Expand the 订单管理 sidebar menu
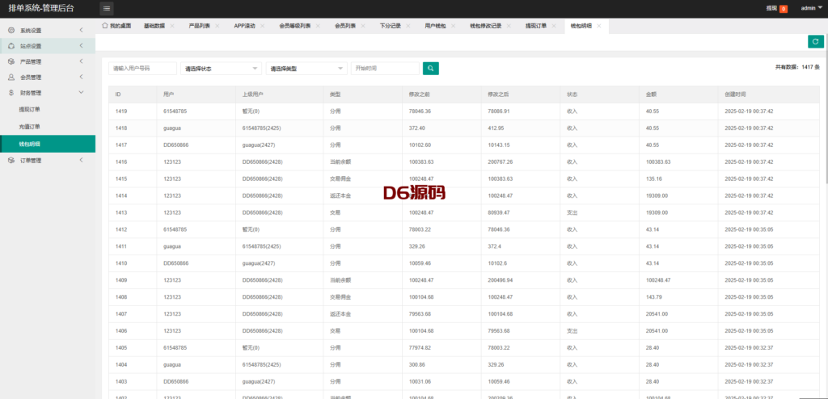Screen dimensions: 828x399 [x=81, y=161]
